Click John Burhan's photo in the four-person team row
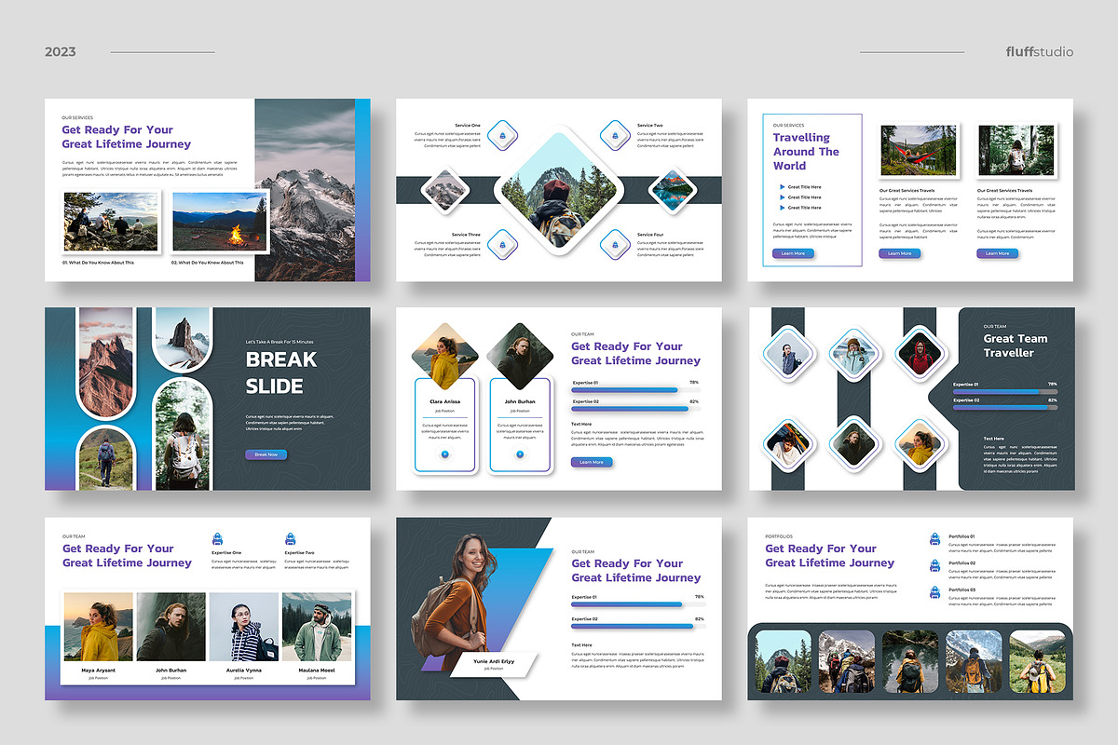This screenshot has height=745, width=1118. coord(171,627)
